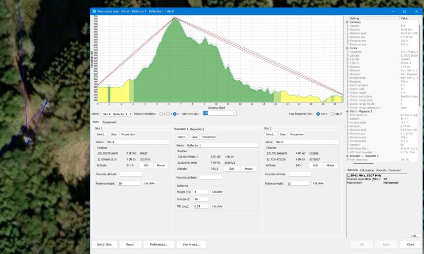Select 0 passive repeaters radio button
Image resolution: width=424 pixels, height=254 pixels.
[161, 114]
